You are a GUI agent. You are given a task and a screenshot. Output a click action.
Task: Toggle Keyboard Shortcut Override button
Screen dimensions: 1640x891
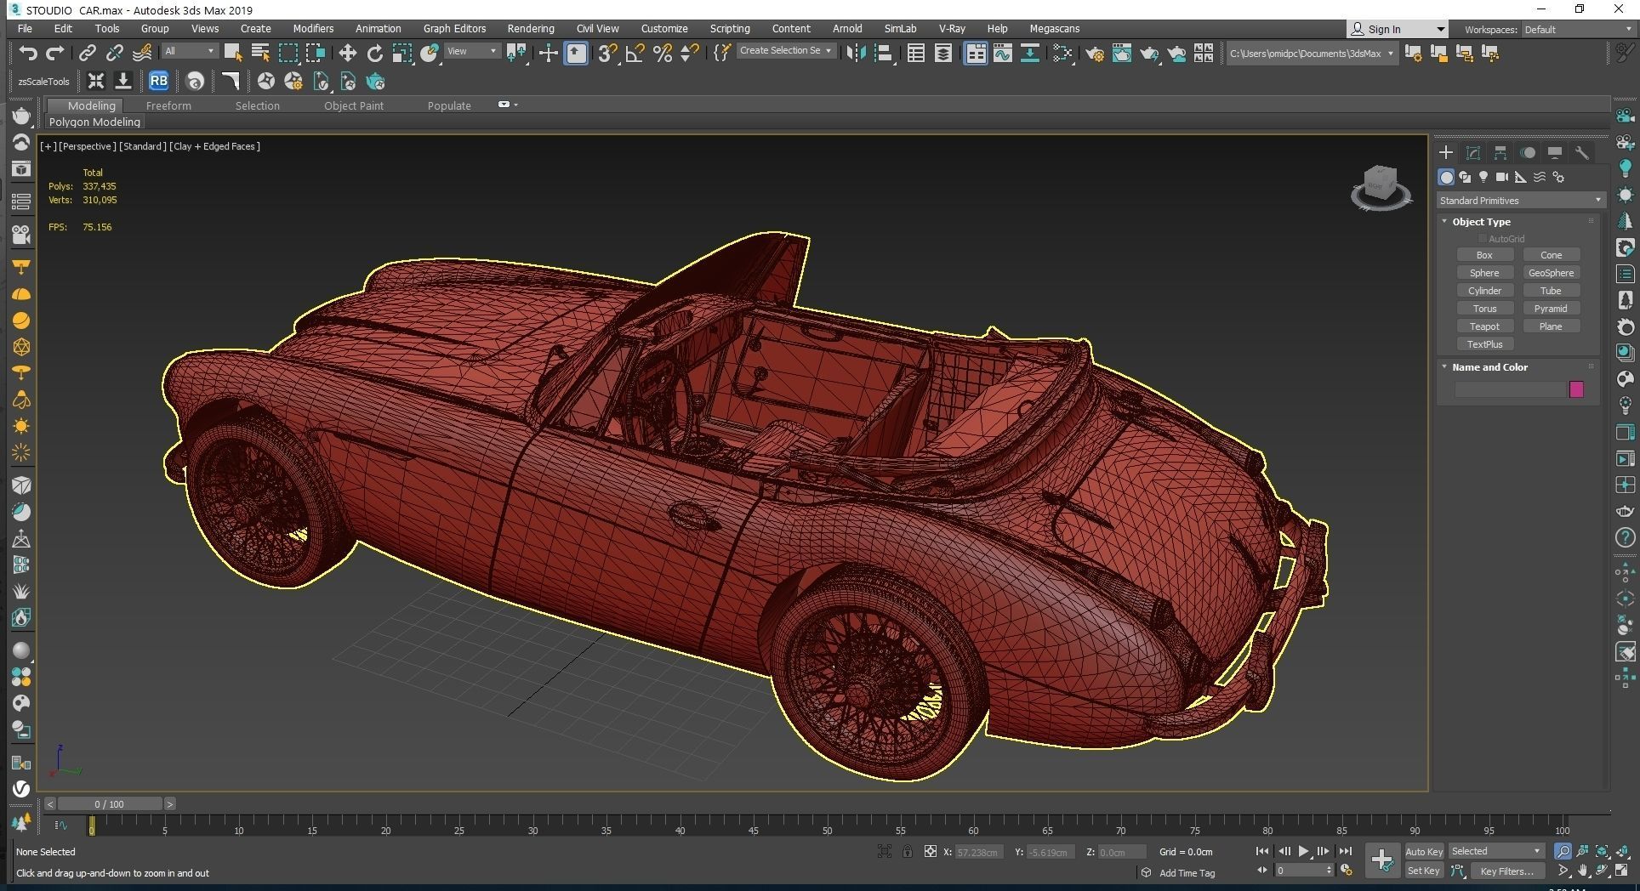(576, 53)
